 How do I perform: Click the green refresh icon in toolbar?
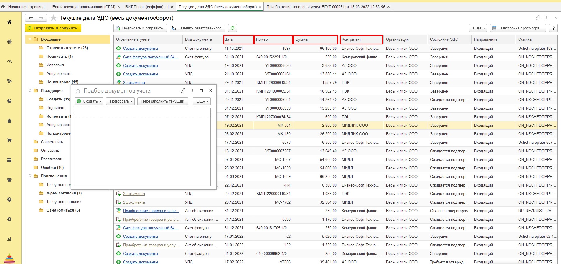[232, 28]
